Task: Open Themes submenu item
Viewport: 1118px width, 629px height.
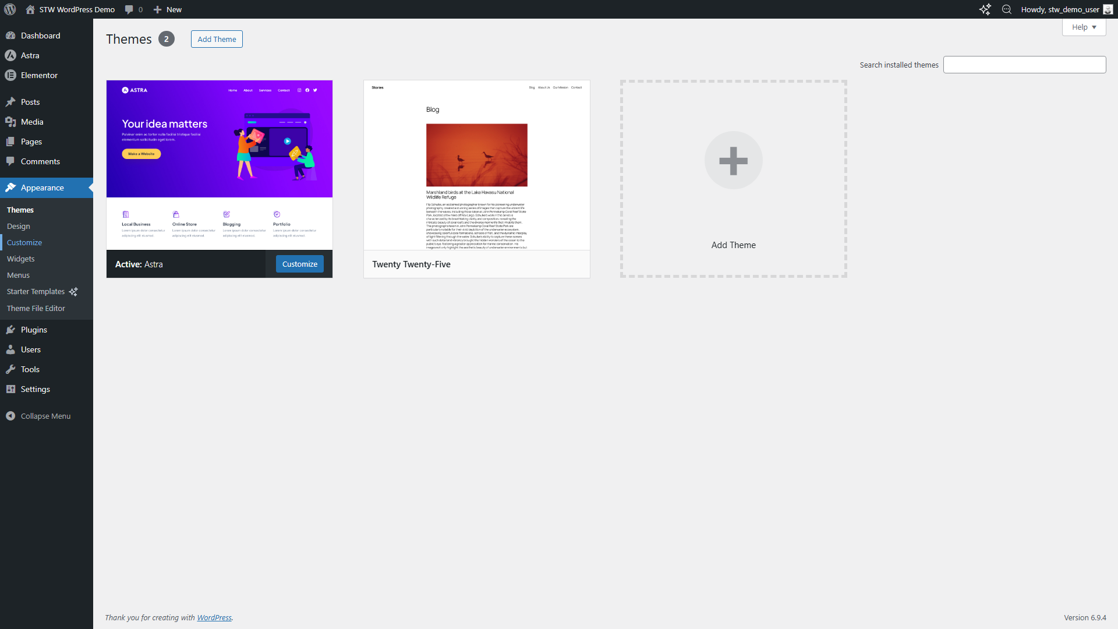Action: click(20, 210)
